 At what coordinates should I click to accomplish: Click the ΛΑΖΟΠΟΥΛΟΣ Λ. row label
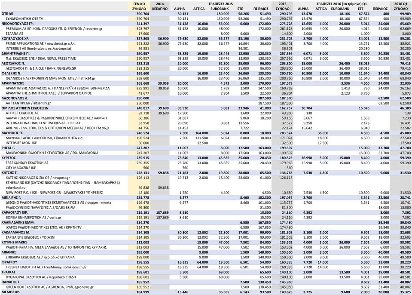click(x=15, y=98)
